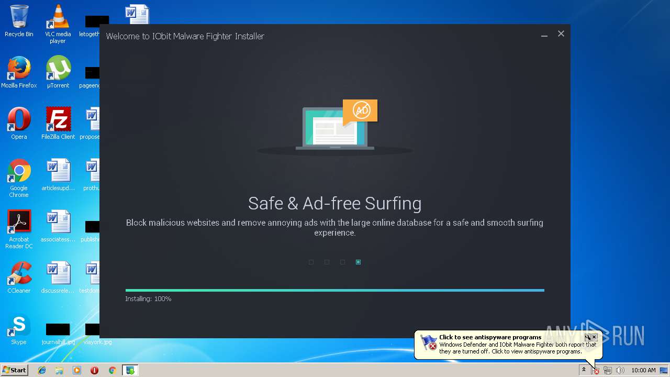Launch VLC media player shortcut
This screenshot has height=377, width=670.
click(x=58, y=24)
